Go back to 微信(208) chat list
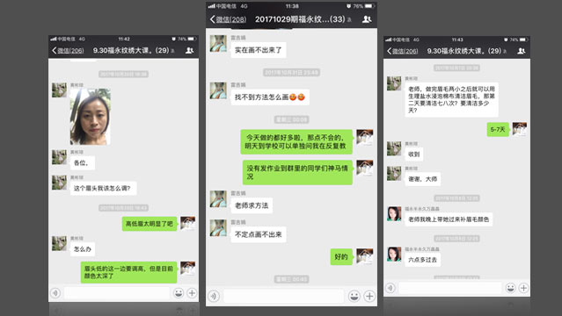Image resolution: width=562 pixels, height=316 pixels. tap(229, 19)
